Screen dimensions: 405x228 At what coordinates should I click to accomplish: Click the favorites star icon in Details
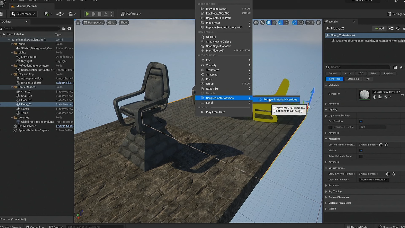401,67
